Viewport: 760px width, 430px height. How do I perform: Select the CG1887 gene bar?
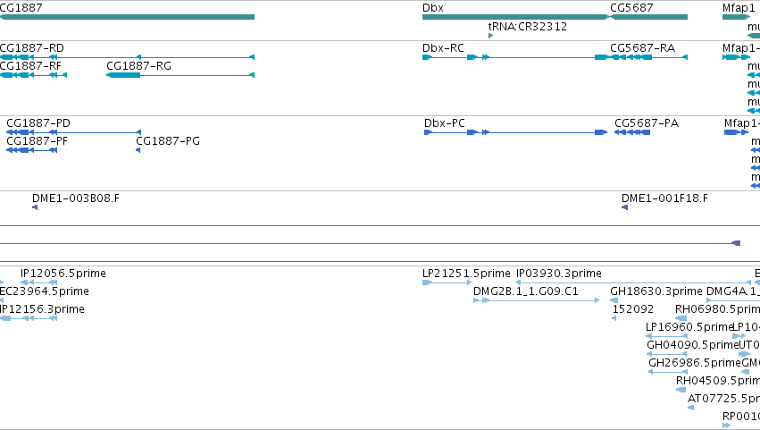coord(127,18)
